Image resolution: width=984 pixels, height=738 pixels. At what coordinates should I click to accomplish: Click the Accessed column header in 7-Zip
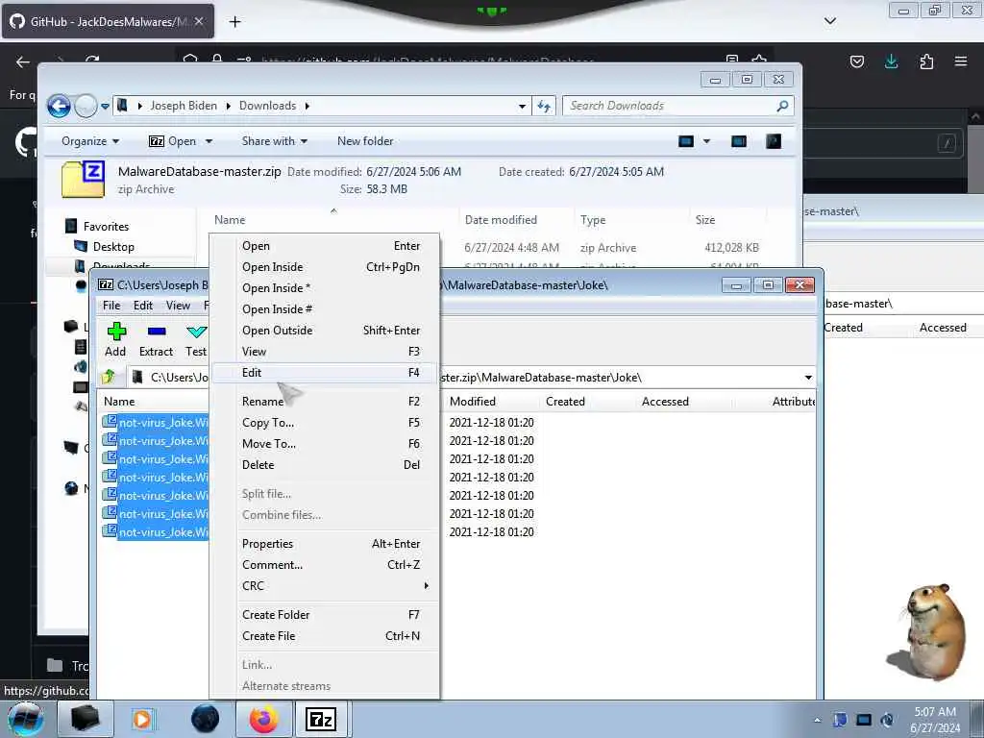pos(665,401)
